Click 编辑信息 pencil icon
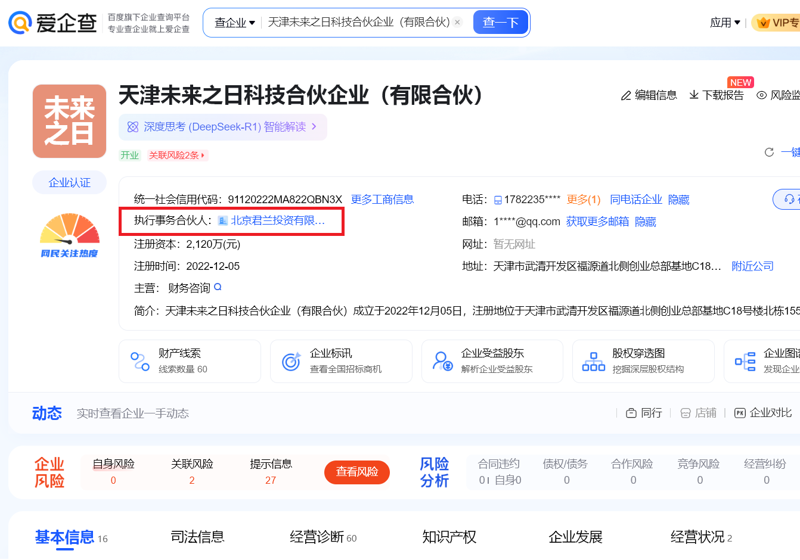Screen dimensions: 800x560 [626, 95]
